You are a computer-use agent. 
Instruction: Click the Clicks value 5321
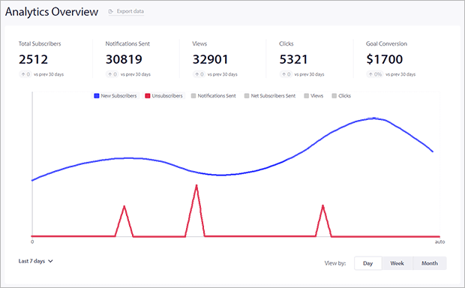[293, 59]
